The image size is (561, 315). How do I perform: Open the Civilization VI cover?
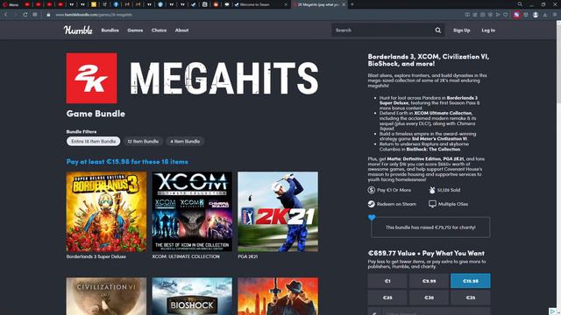(x=106, y=296)
